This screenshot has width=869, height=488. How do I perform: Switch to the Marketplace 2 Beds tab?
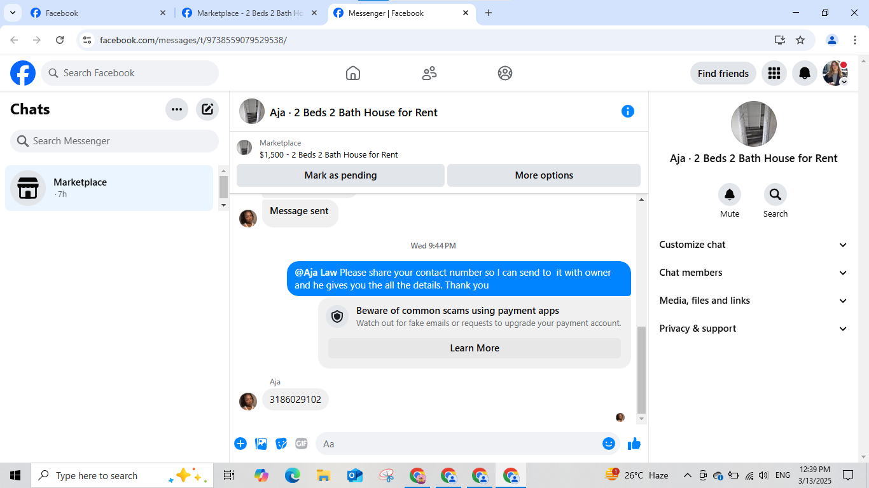(x=250, y=13)
